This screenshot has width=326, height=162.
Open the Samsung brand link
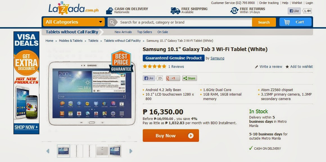click(217, 58)
